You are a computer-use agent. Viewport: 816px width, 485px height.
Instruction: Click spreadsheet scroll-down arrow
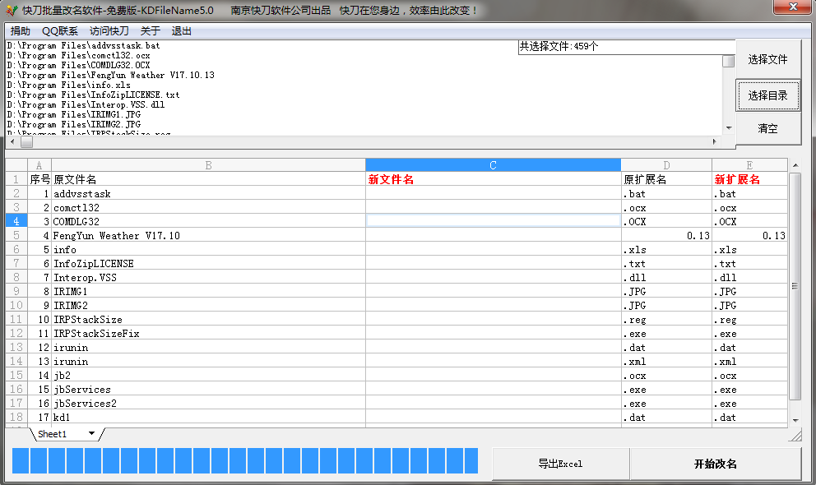tap(795, 420)
